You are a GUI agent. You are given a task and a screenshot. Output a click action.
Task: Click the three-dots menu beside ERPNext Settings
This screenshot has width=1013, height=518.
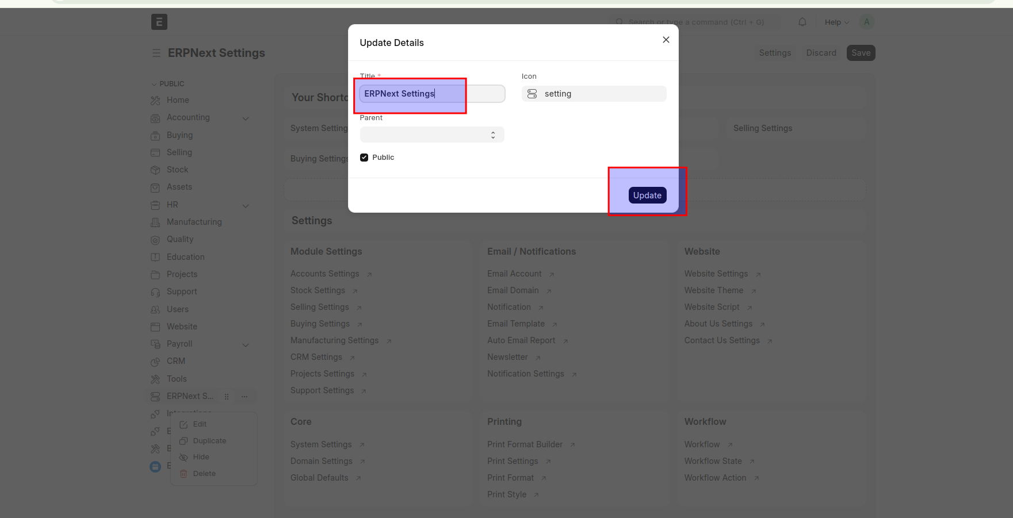[244, 396]
